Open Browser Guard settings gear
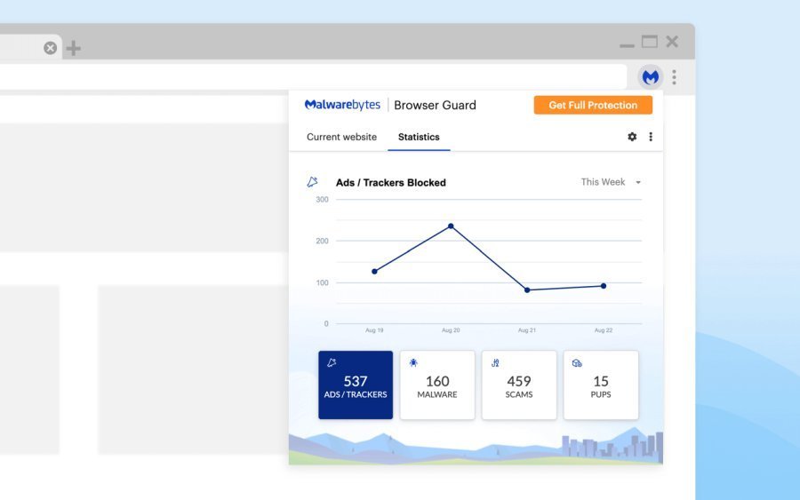 tap(632, 137)
